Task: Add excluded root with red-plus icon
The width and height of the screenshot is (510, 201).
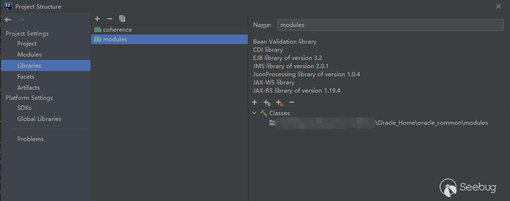Action: (280, 102)
